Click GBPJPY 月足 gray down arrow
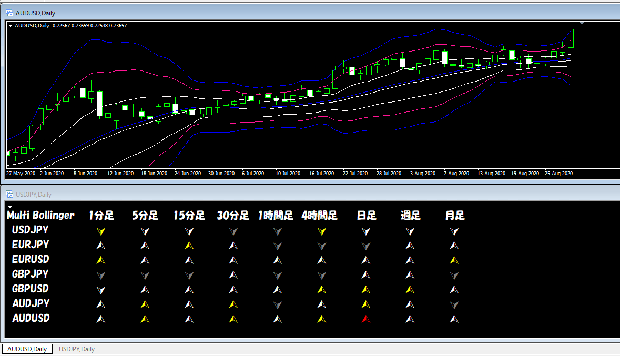Viewport: 620px width, 356px height. click(x=454, y=276)
